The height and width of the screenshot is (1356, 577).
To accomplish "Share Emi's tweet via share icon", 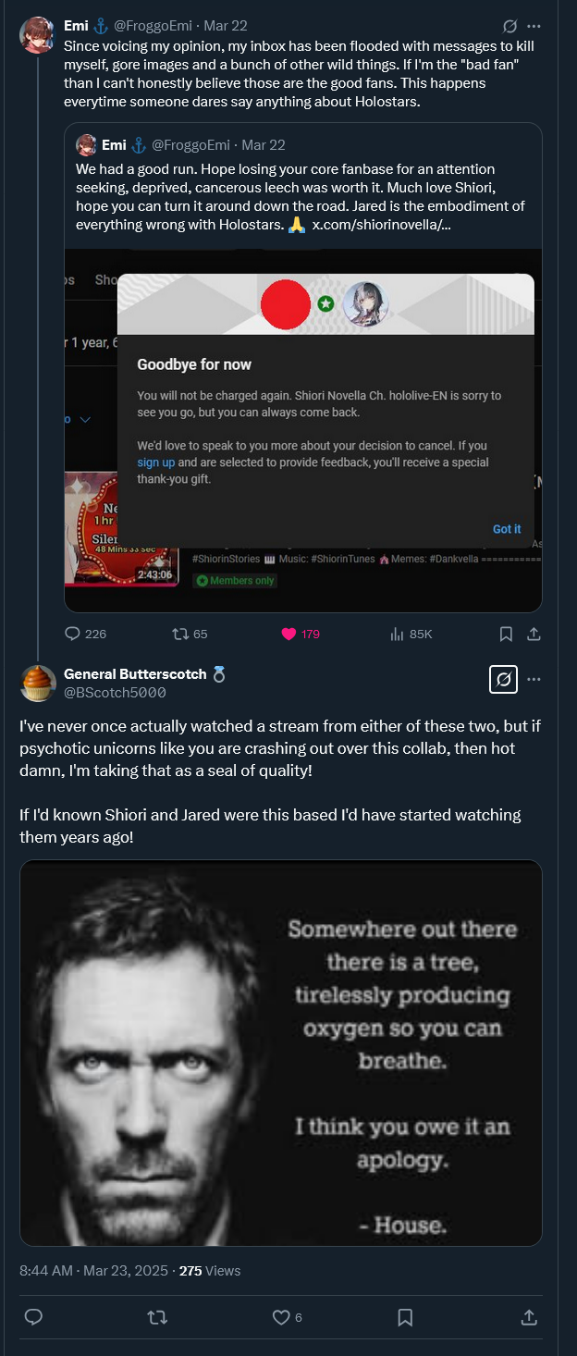I will [x=534, y=634].
